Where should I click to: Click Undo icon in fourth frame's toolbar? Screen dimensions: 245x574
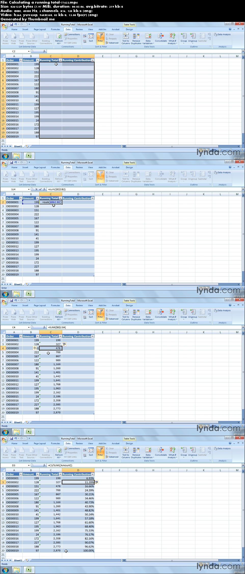[16, 439]
